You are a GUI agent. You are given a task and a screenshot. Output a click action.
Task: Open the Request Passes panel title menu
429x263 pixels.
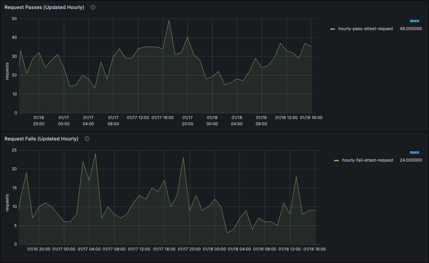coord(44,7)
